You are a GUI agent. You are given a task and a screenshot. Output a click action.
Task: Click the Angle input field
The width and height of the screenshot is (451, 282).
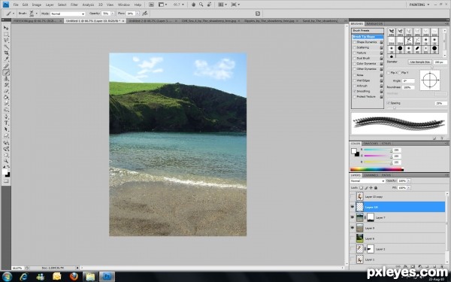(408, 81)
